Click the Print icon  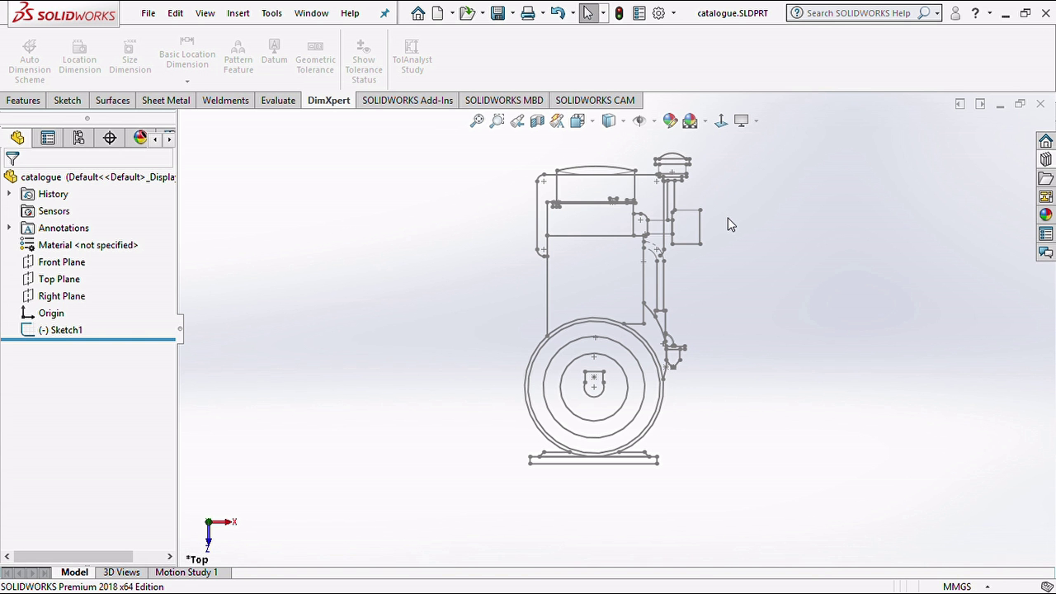tap(528, 13)
